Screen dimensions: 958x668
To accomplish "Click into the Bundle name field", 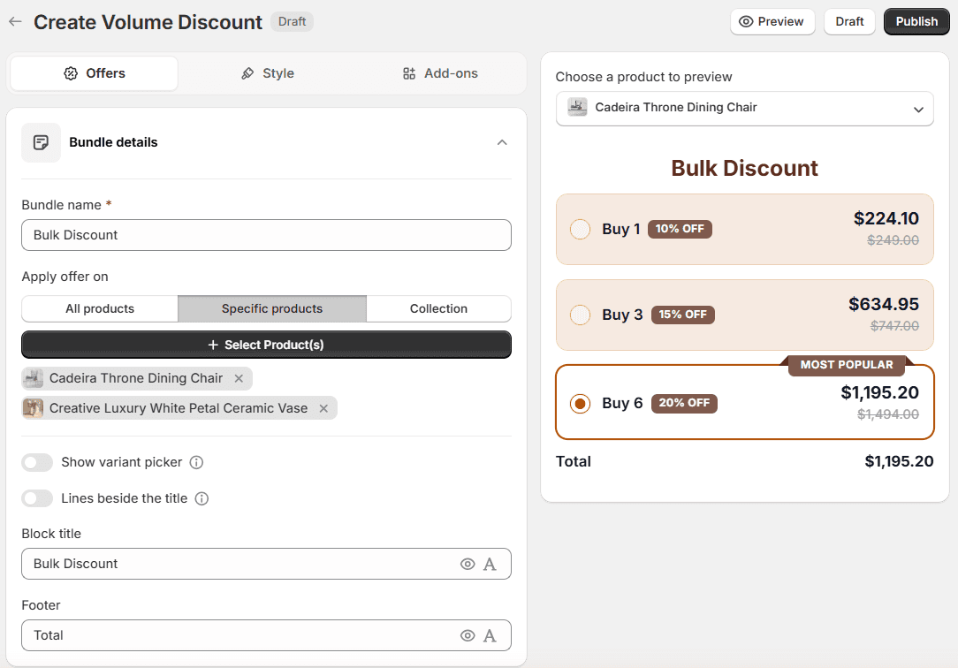I will tap(266, 235).
